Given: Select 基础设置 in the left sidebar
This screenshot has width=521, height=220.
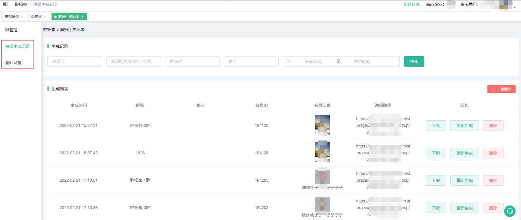Looking at the screenshot, I should (14, 62).
